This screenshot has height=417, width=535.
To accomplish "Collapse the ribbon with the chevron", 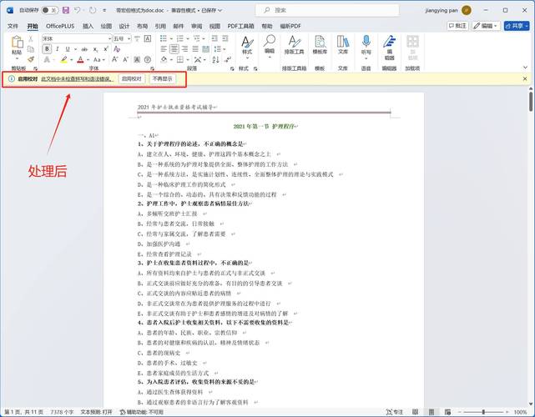I will point(526,68).
